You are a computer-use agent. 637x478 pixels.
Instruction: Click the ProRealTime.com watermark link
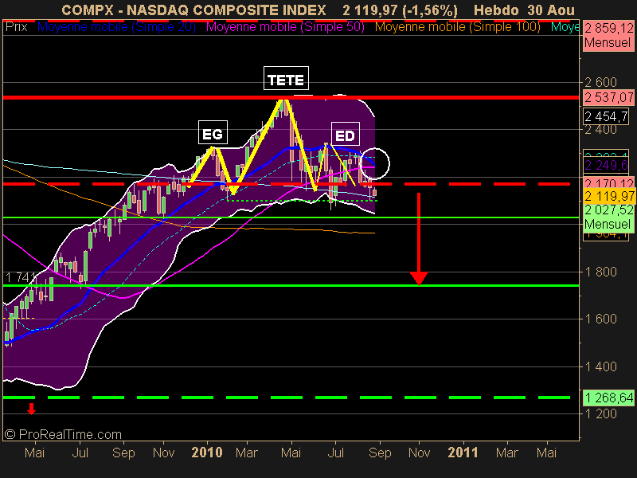click(x=63, y=434)
